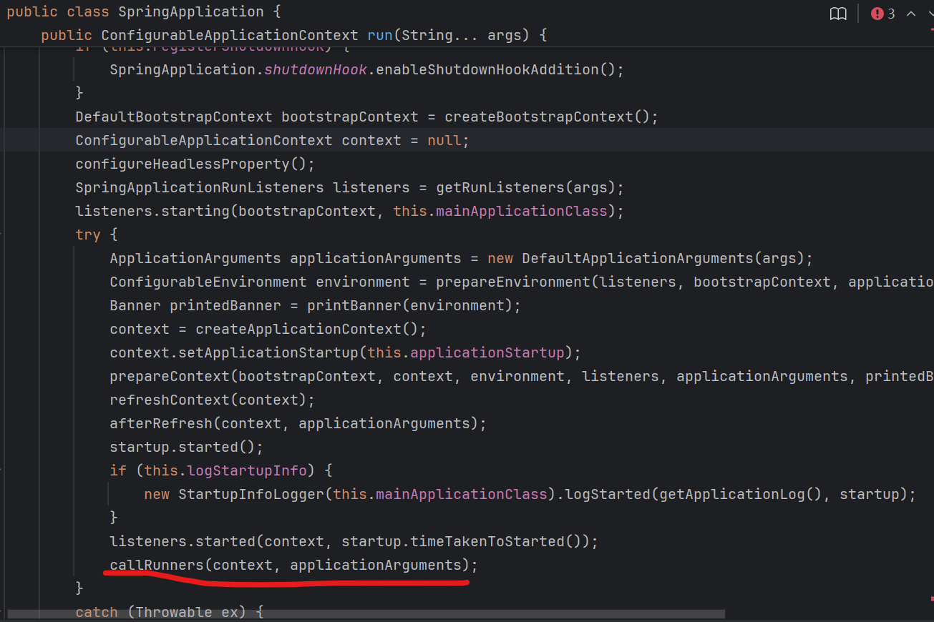Click 'callRunners' method call
Viewport: 934px width, 622px height.
coord(157,565)
